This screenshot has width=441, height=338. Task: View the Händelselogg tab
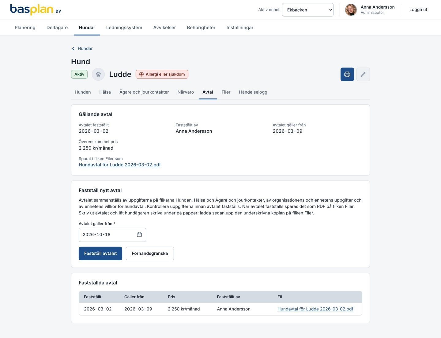tap(253, 92)
